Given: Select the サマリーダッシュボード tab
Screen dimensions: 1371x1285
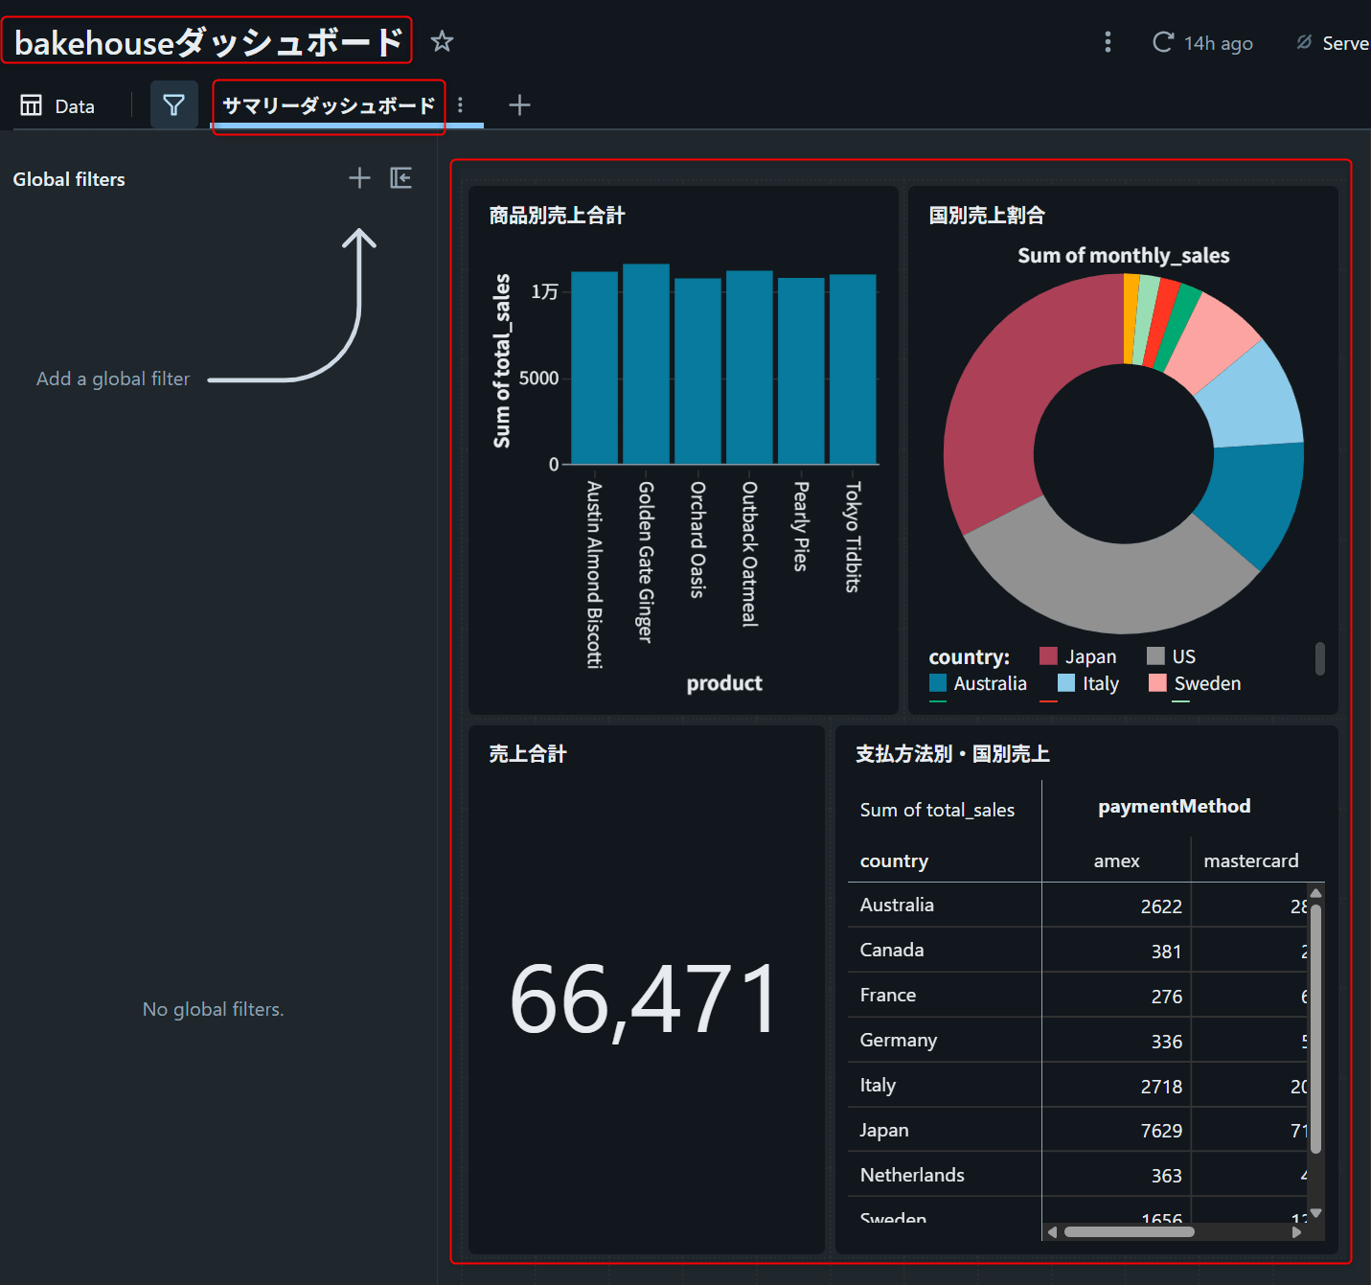Looking at the screenshot, I should 329,105.
